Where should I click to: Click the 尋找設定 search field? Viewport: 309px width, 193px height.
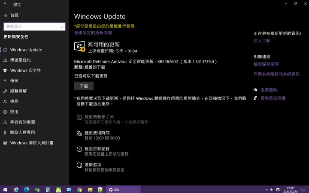coord(34,27)
